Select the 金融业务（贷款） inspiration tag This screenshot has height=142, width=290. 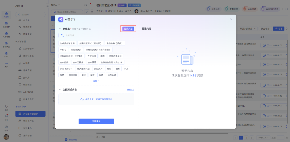[115, 43]
